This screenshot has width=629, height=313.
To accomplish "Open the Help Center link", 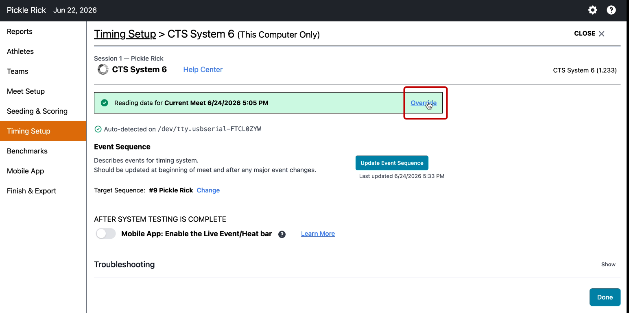I will click(203, 69).
